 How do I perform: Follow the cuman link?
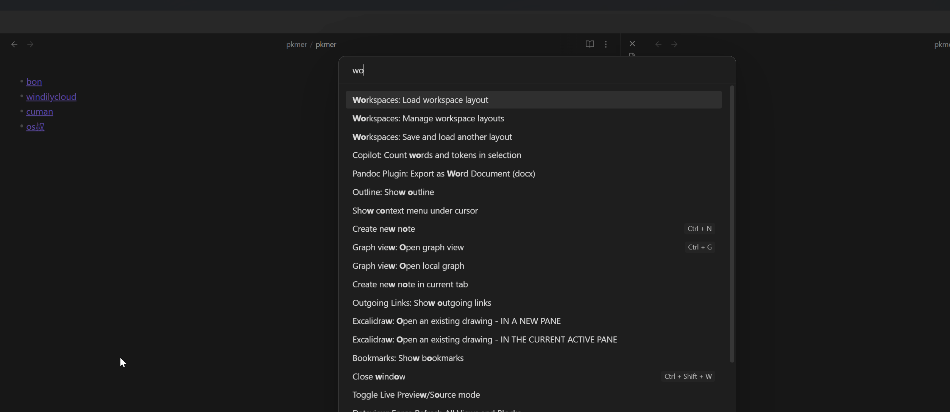click(x=39, y=112)
